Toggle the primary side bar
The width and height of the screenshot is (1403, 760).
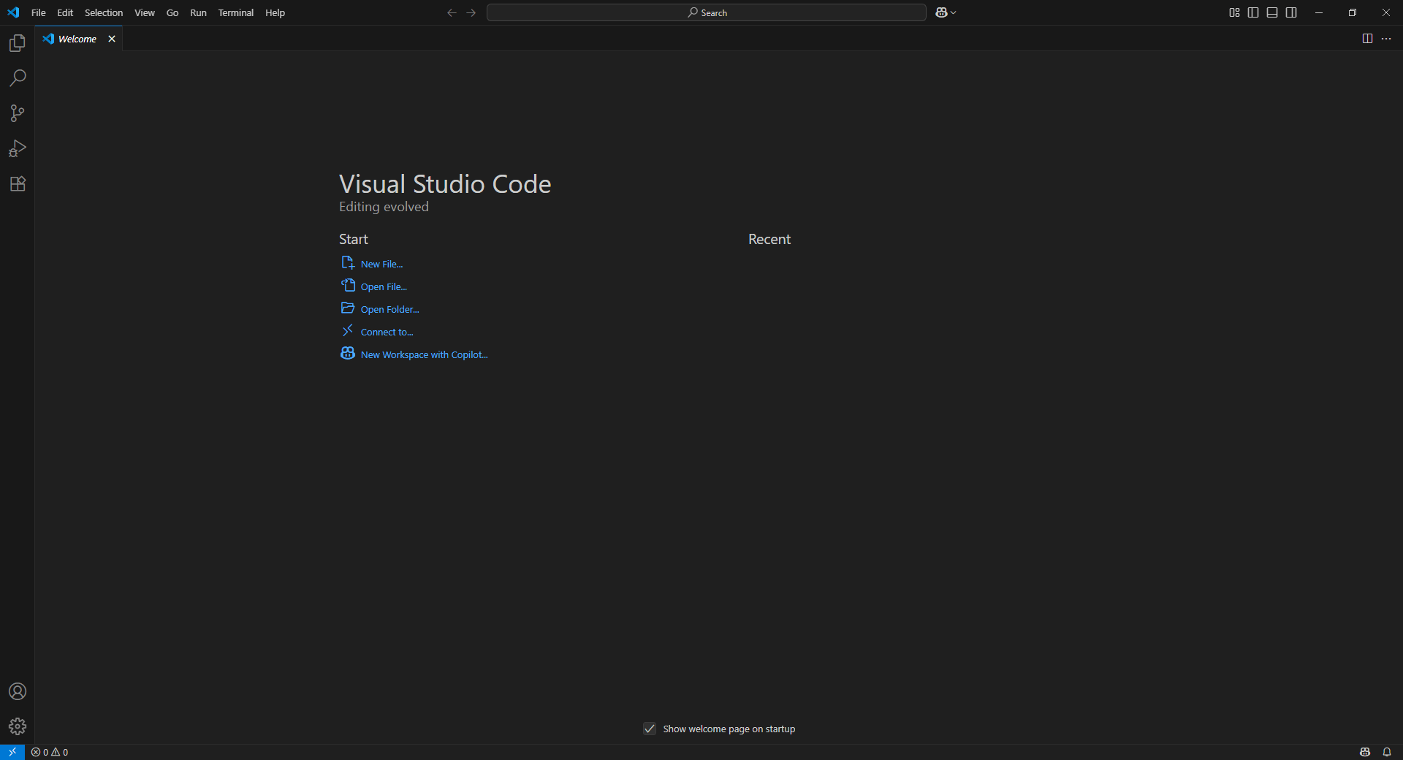point(1253,12)
